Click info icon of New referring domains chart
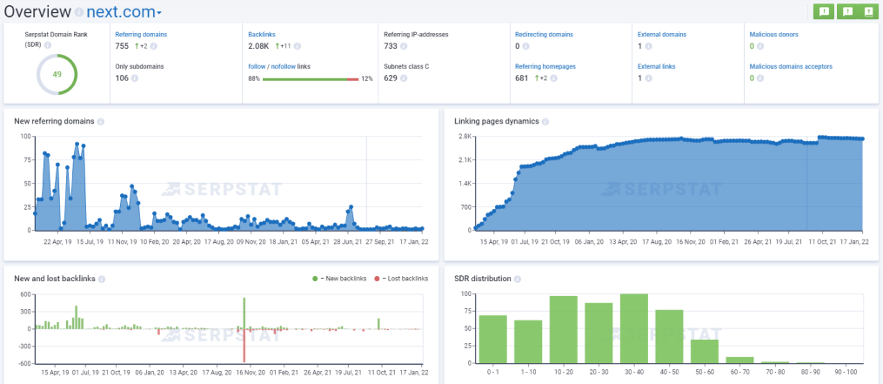This screenshot has height=384, width=883. click(100, 121)
